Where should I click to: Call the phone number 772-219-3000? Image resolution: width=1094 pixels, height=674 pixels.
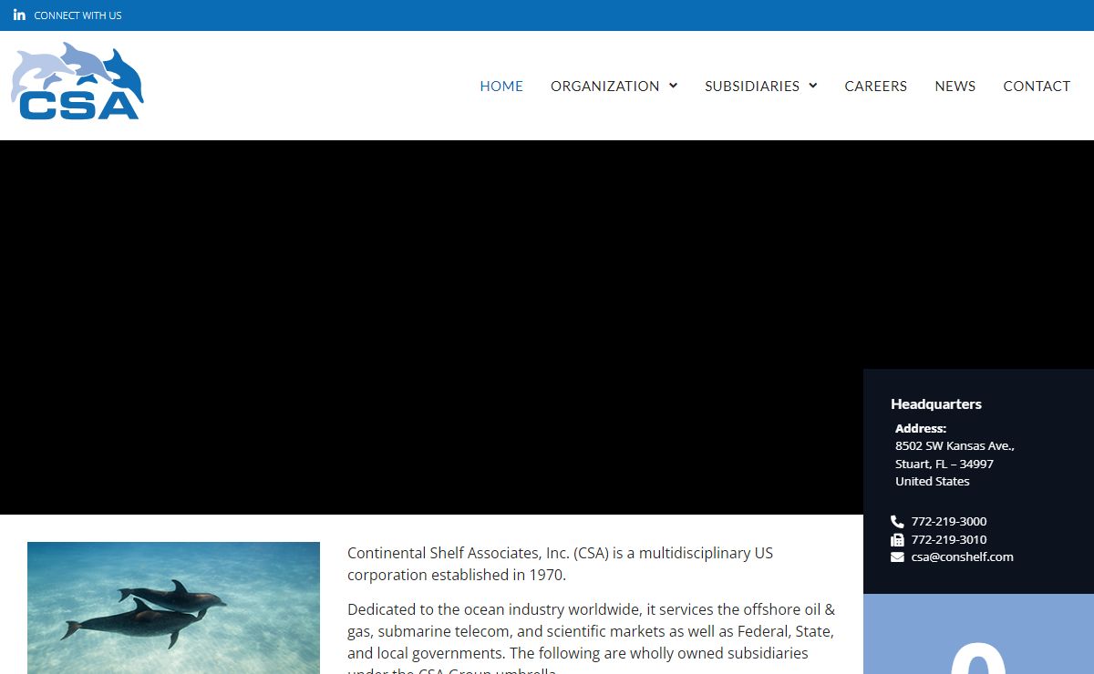point(949,522)
